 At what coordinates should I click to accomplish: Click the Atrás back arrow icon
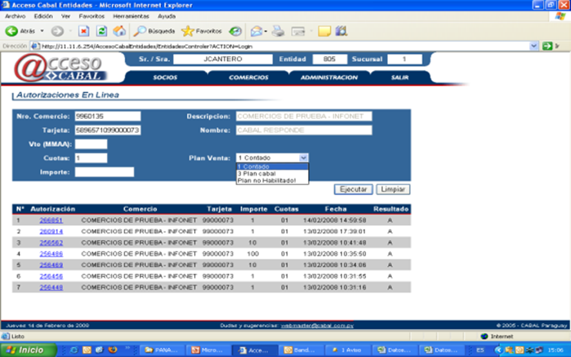(x=12, y=31)
